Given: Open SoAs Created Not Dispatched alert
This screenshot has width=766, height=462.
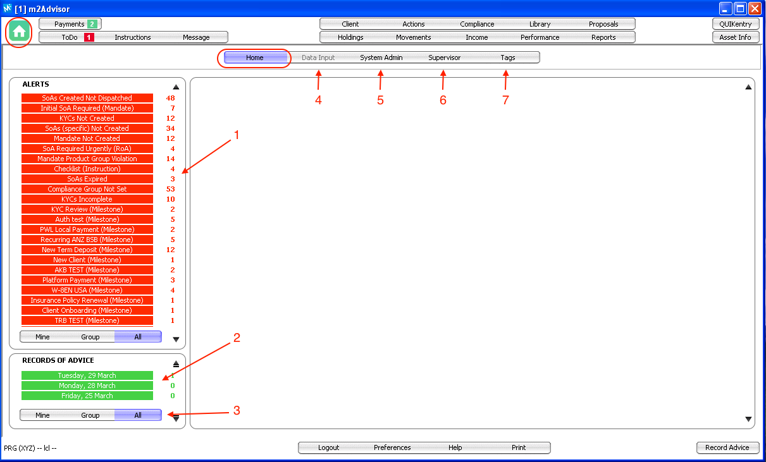Looking at the screenshot, I should 87,98.
